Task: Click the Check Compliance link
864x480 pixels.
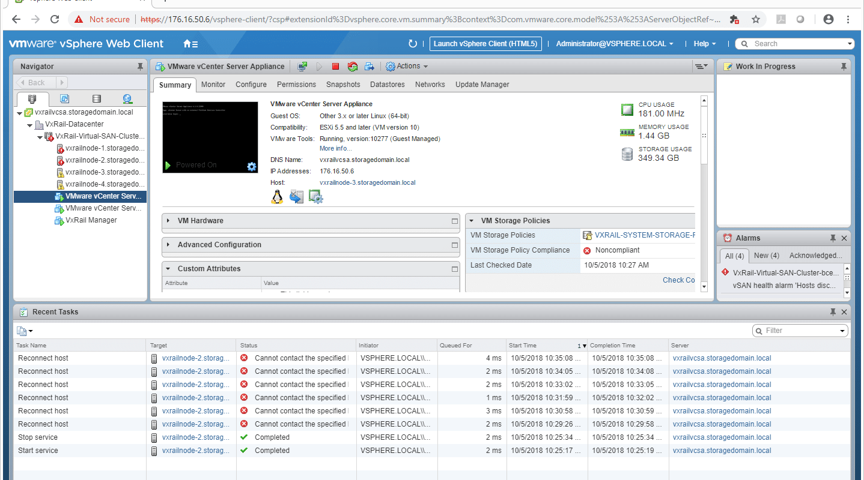Action: pyautogui.click(x=678, y=280)
